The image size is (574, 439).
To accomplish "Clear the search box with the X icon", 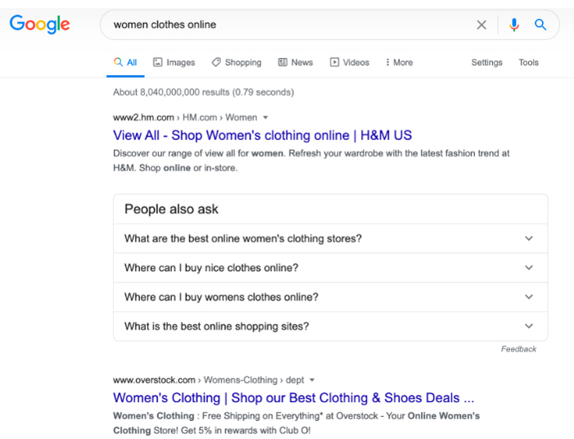I will tap(481, 25).
